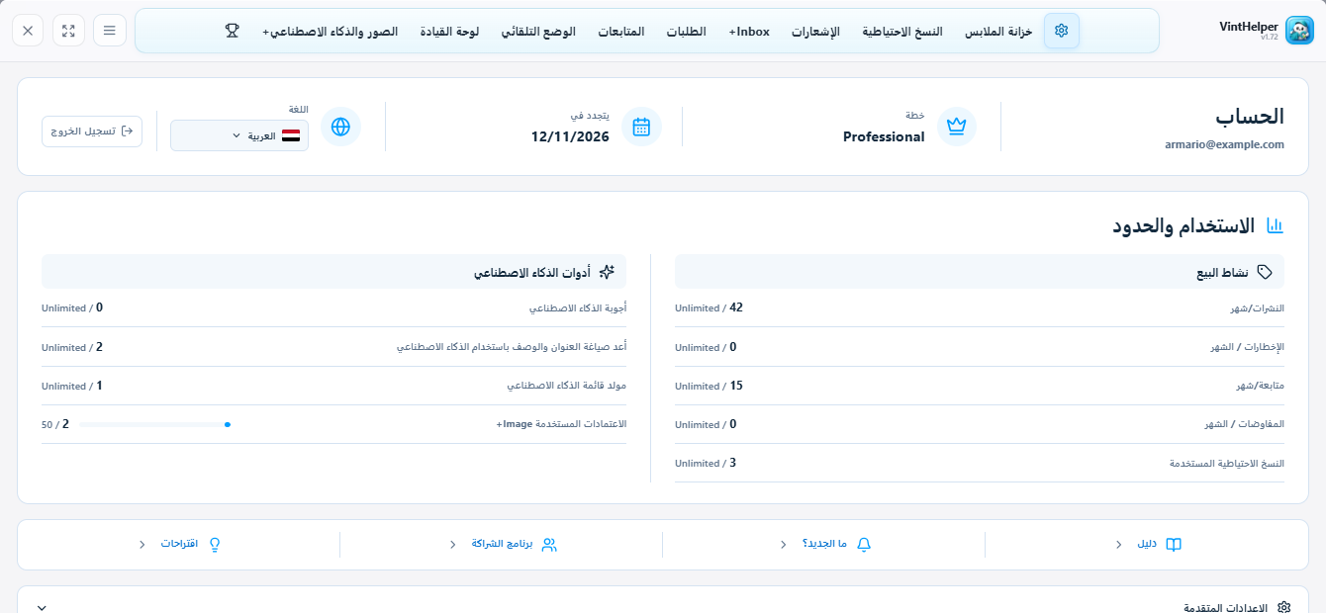The image size is (1326, 613).
Task: Go to the الطلبات tab
Action: (x=686, y=32)
